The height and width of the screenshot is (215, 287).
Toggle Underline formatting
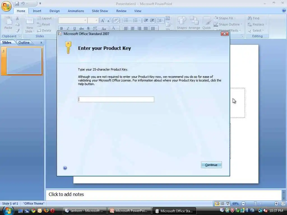click(x=75, y=28)
